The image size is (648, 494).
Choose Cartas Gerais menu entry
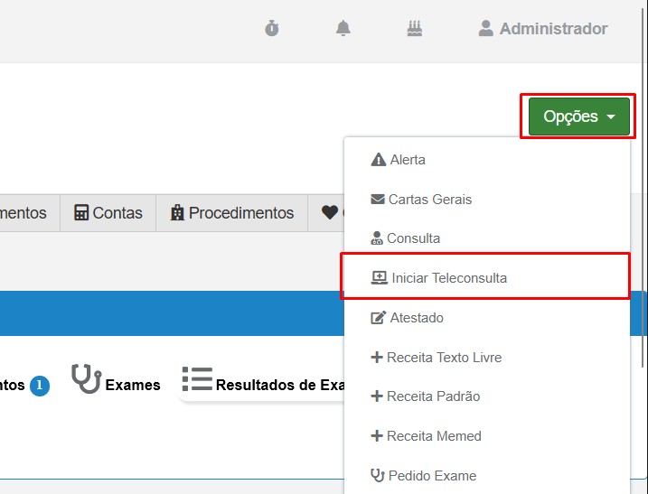pos(429,200)
